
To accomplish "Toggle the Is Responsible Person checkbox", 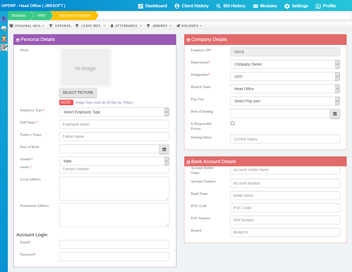I will 233,123.
